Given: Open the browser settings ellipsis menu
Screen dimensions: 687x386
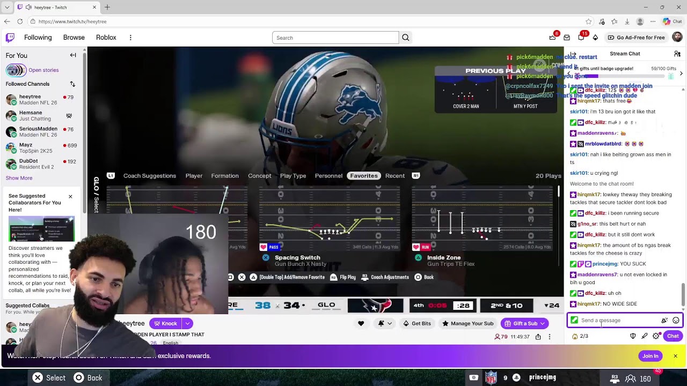Looking at the screenshot, I should [653, 21].
